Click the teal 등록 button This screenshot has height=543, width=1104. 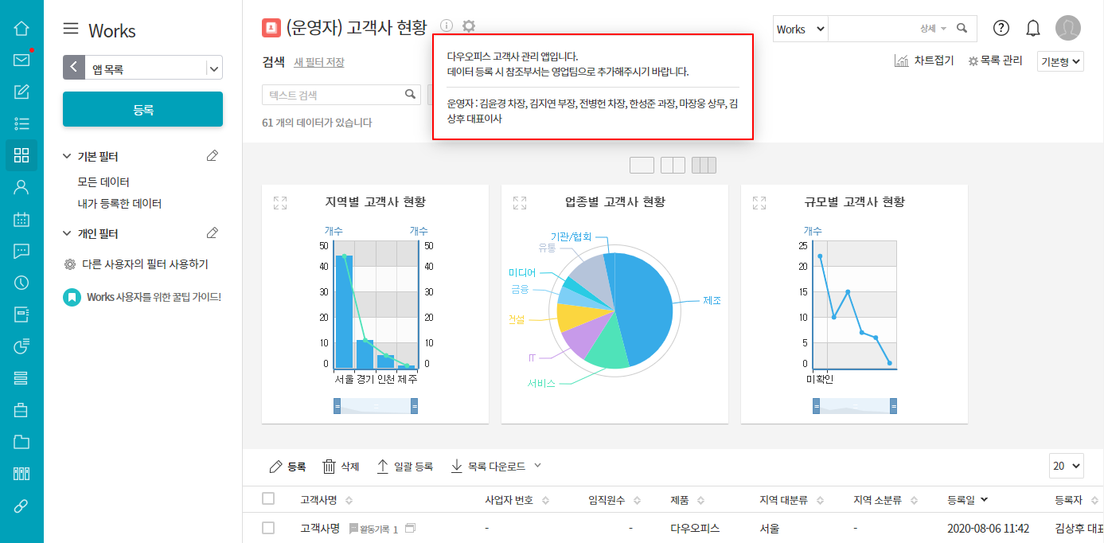point(142,109)
